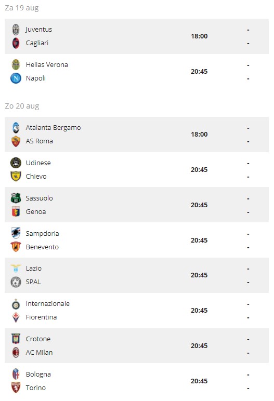Open the Sassuolo crest icon
The image size is (274, 401).
[16, 198]
